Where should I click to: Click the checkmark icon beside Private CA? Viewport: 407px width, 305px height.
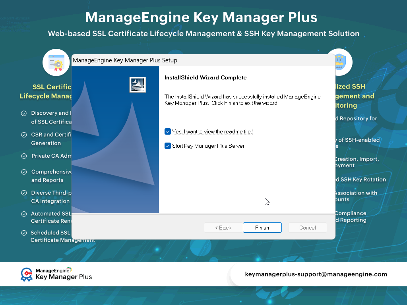pos(24,156)
